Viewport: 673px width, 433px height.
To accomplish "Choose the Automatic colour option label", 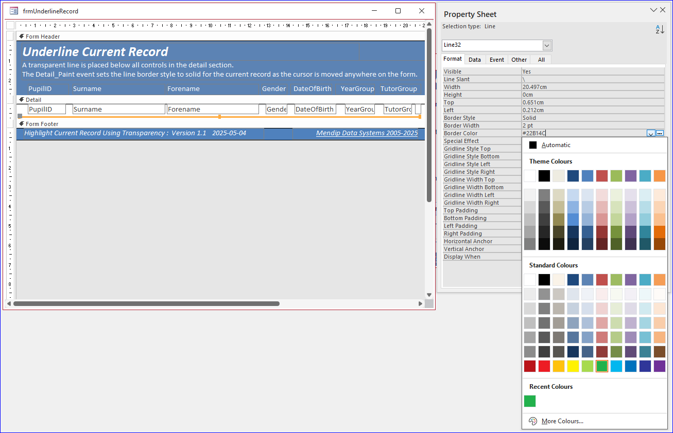I will [556, 145].
